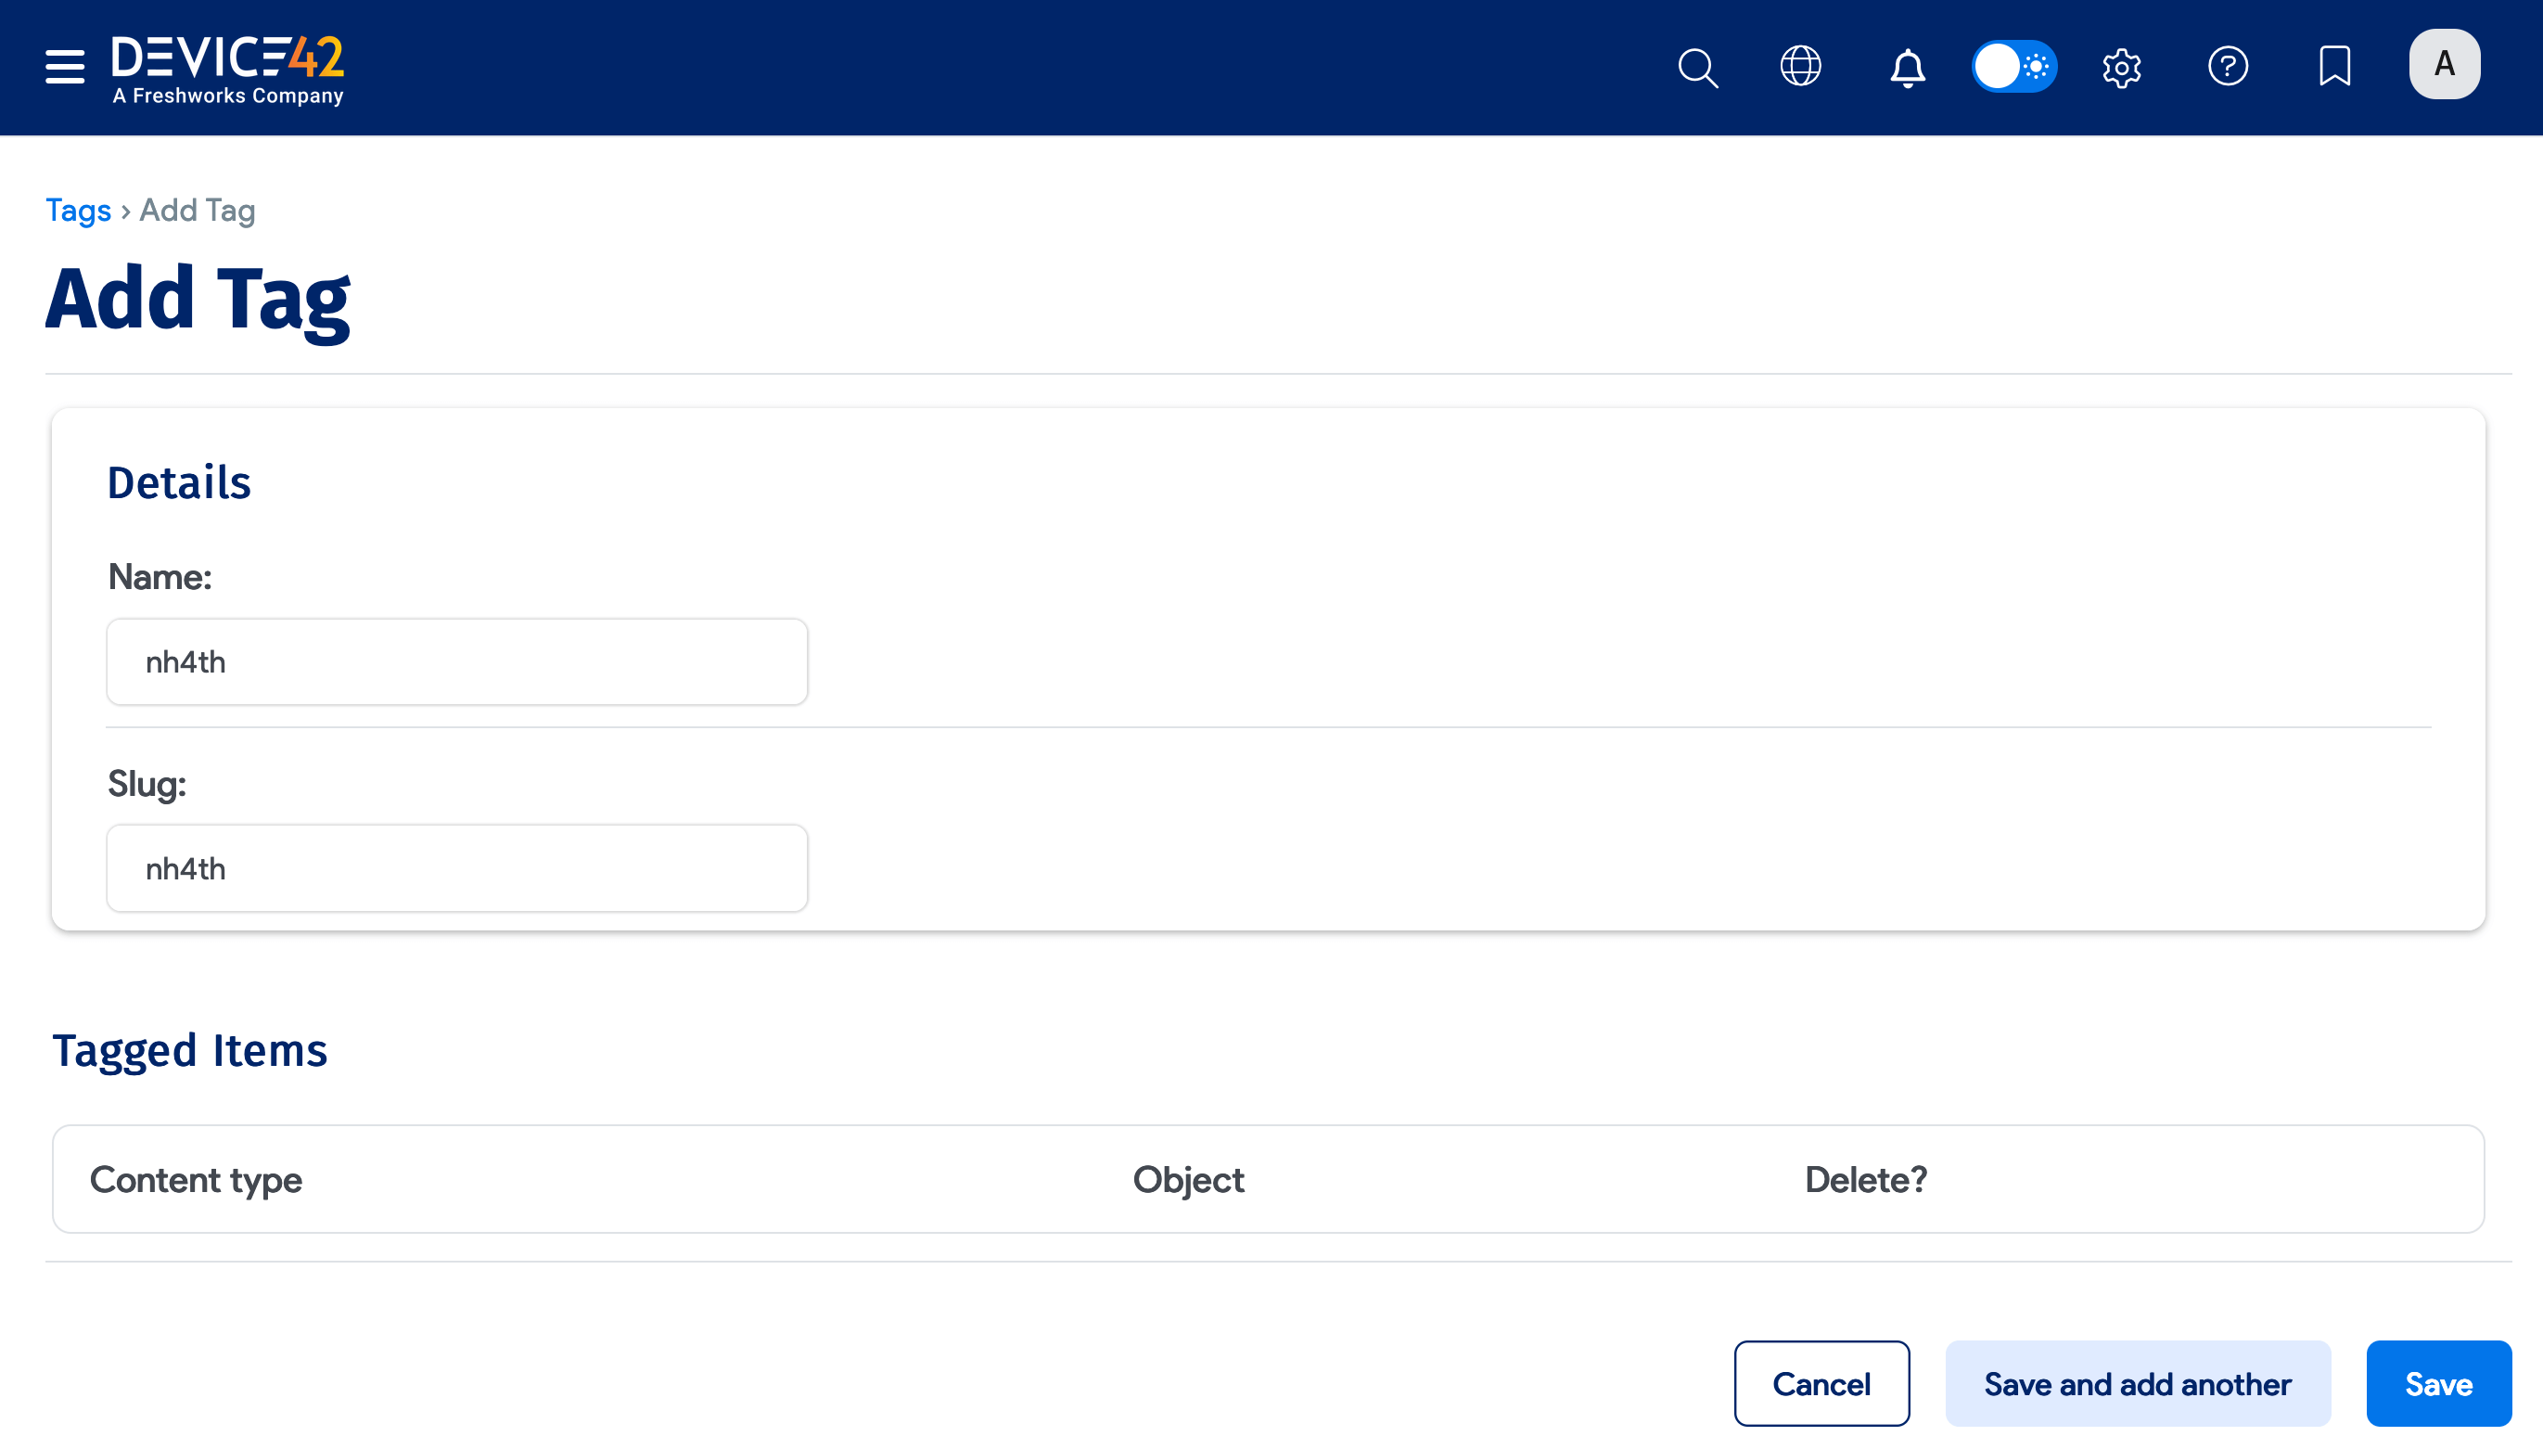
Task: Go to the Tags breadcrumb link
Action: [78, 210]
